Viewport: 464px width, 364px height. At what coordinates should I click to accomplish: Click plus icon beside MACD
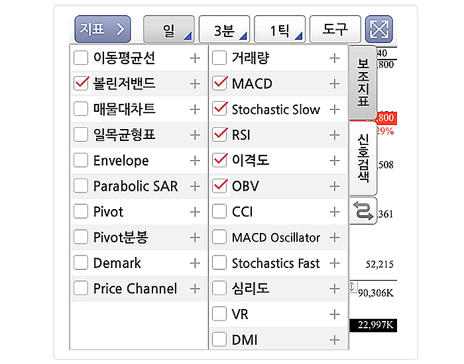click(x=335, y=84)
